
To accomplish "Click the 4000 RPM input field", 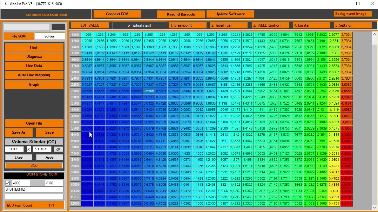I will (21, 183).
